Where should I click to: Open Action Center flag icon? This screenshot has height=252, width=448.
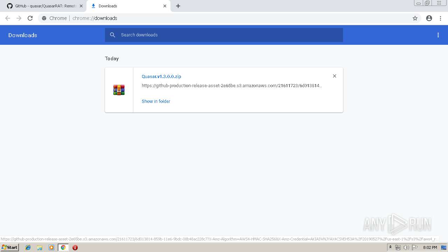tap(415, 247)
